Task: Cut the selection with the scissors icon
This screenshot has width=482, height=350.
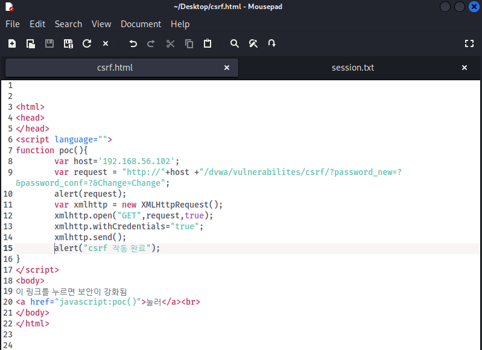Action: coord(170,43)
